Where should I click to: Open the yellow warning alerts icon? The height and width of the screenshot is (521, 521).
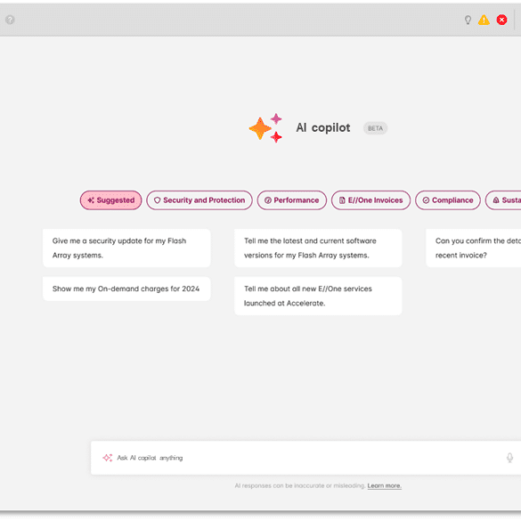pos(484,20)
